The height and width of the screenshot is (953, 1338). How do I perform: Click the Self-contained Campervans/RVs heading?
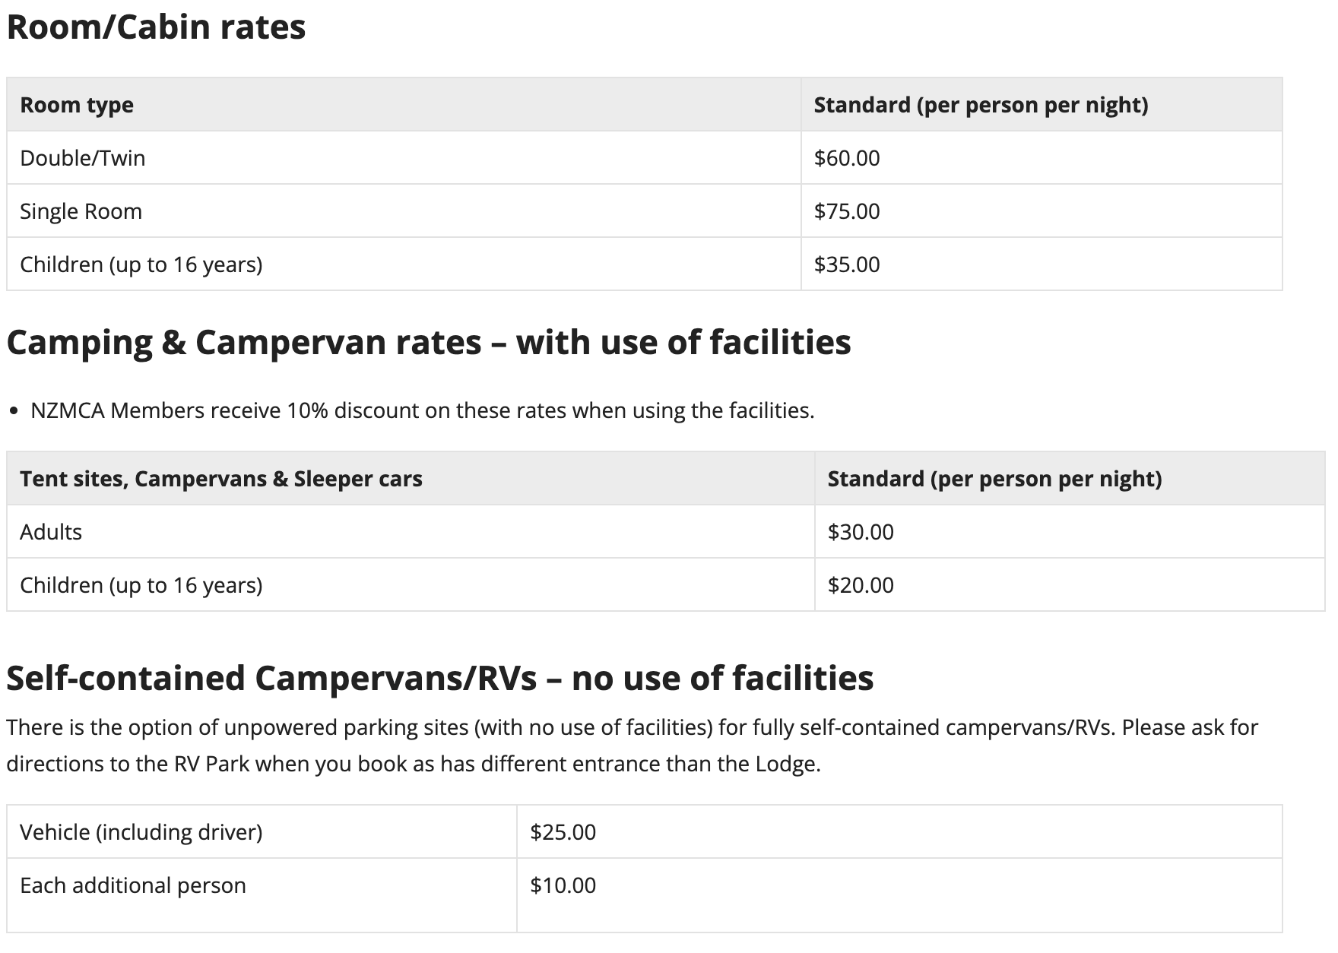[440, 679]
